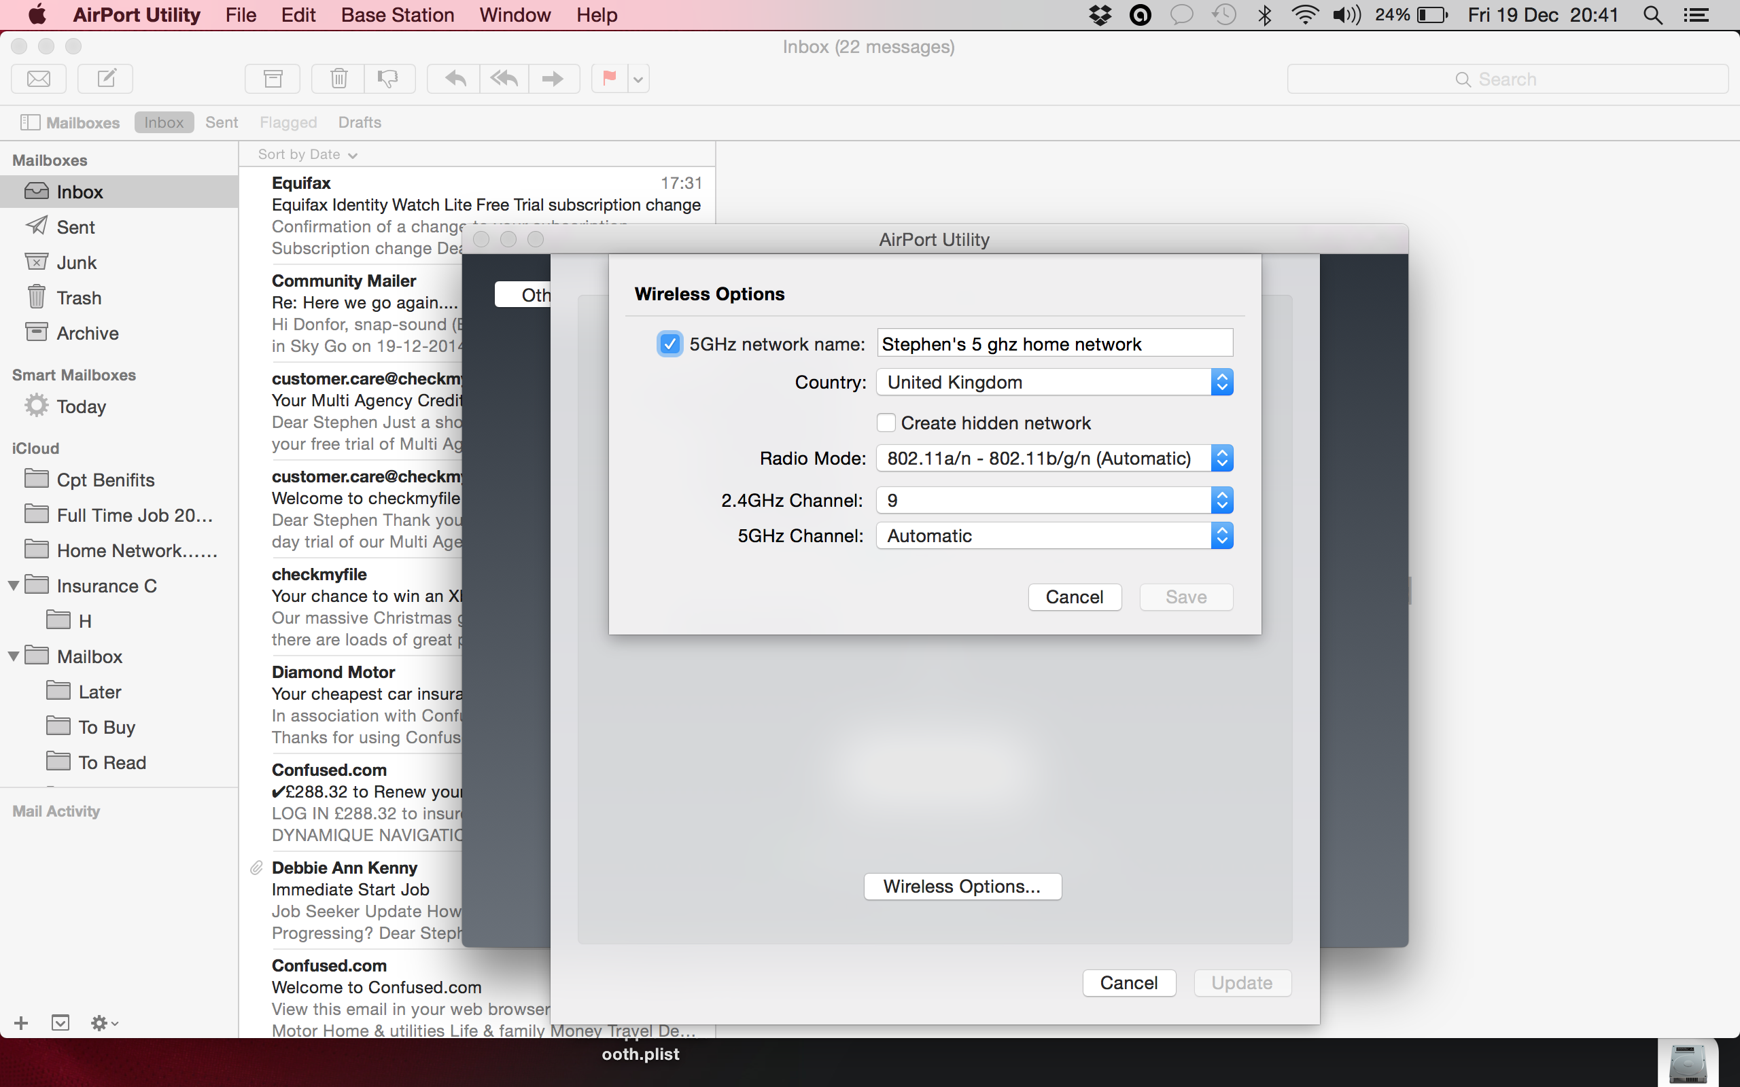Delete the selected message using the trash icon

pos(338,78)
